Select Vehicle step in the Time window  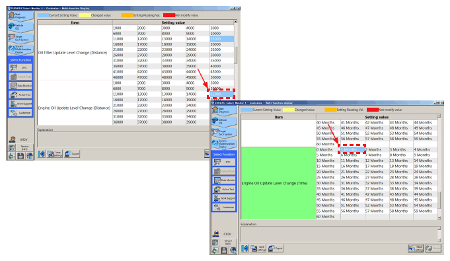tap(224, 122)
